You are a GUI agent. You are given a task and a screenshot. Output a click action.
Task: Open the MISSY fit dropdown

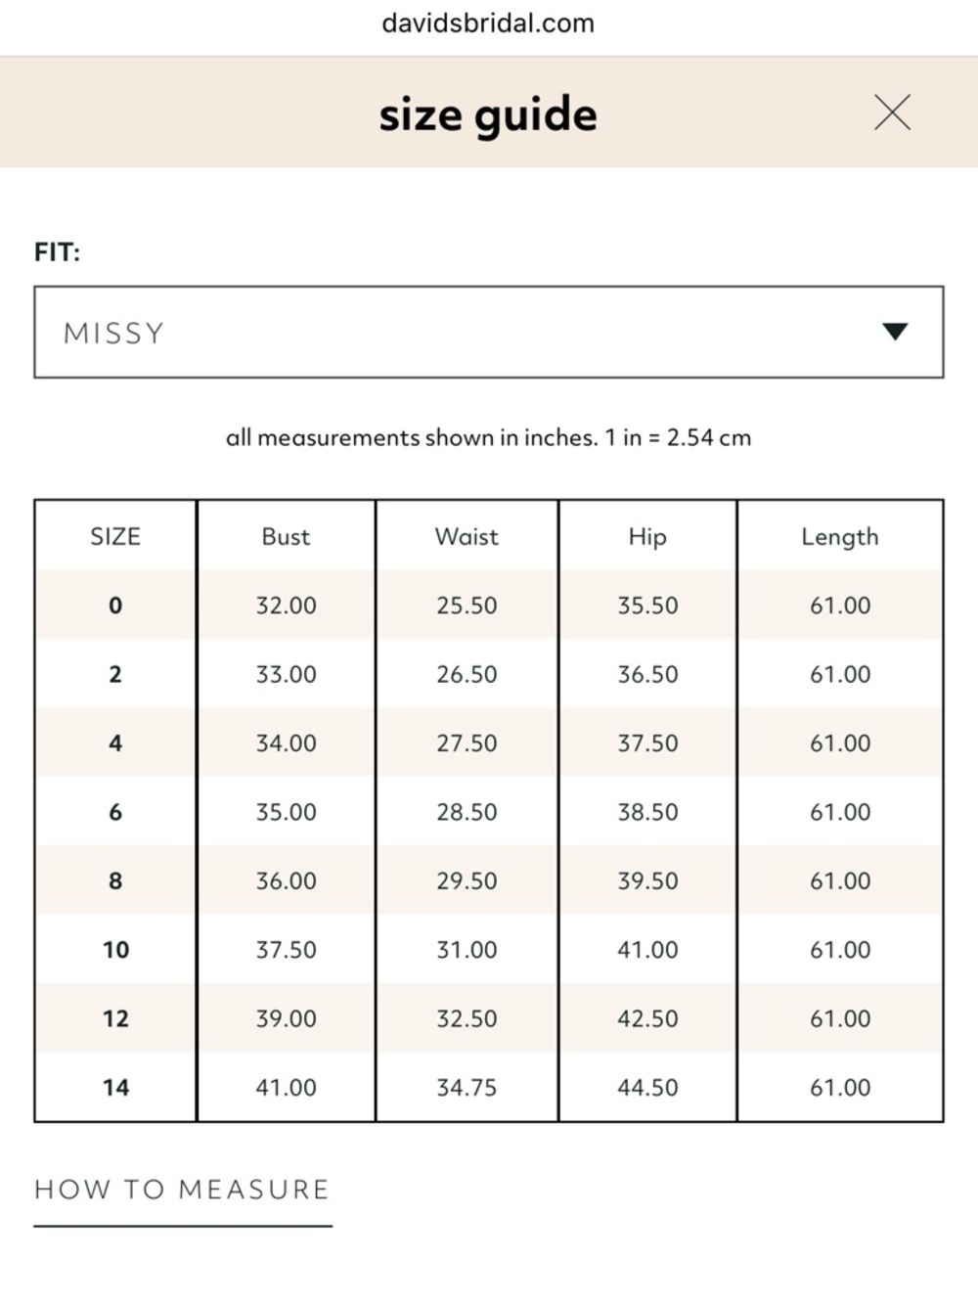[489, 333]
